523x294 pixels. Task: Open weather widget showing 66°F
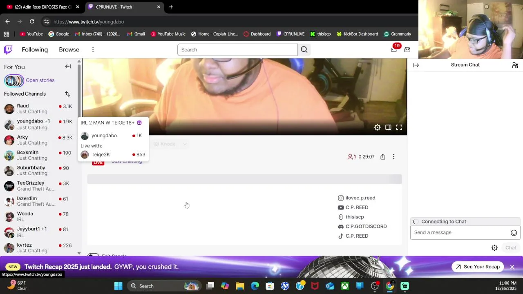point(16,286)
